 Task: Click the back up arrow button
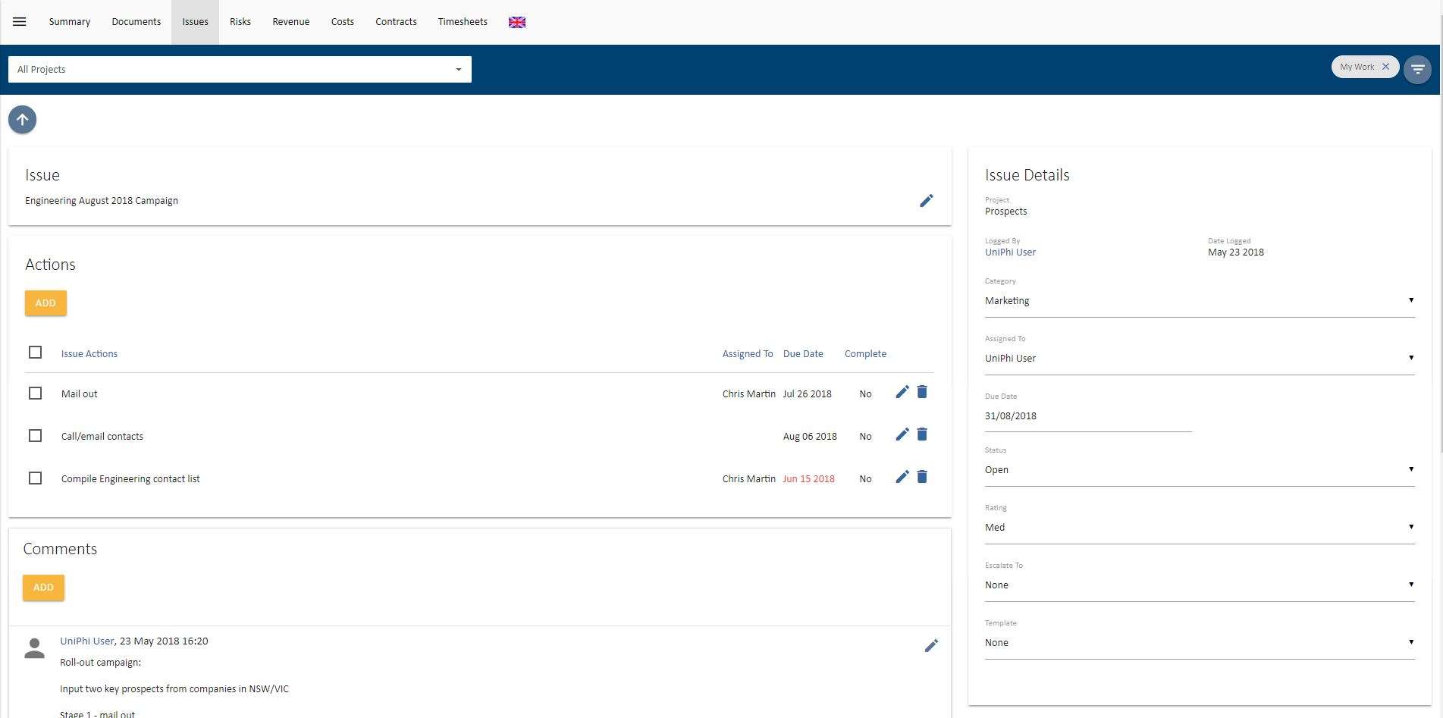pos(23,120)
